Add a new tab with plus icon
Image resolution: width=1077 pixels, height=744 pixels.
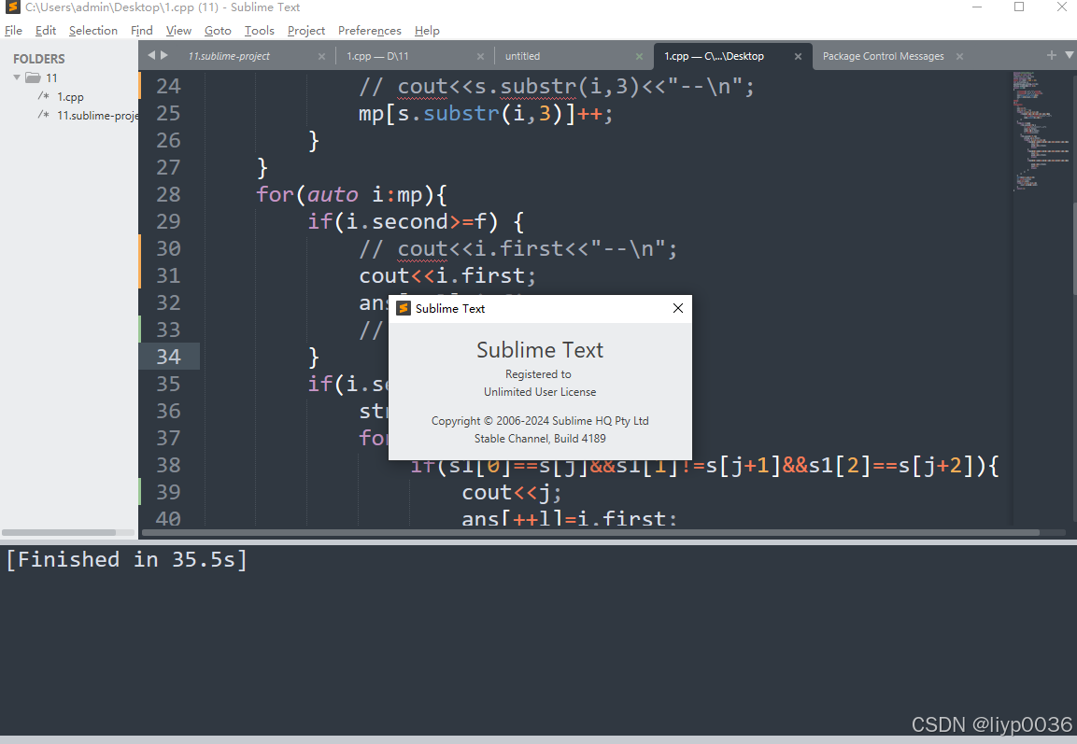pos(1051,55)
